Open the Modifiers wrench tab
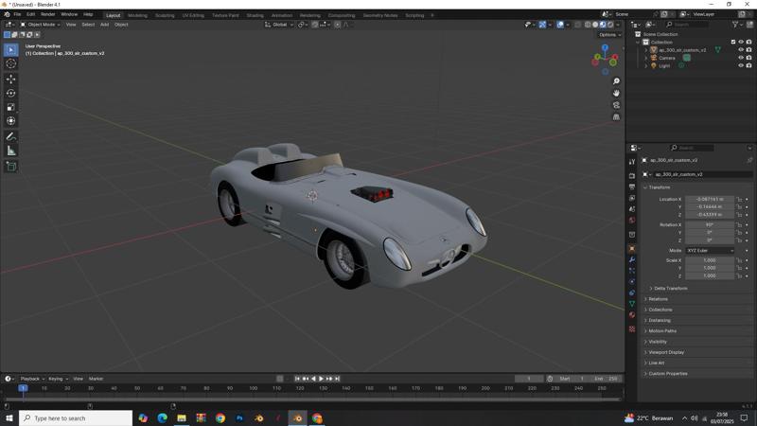This screenshot has height=426, width=757. (632, 259)
